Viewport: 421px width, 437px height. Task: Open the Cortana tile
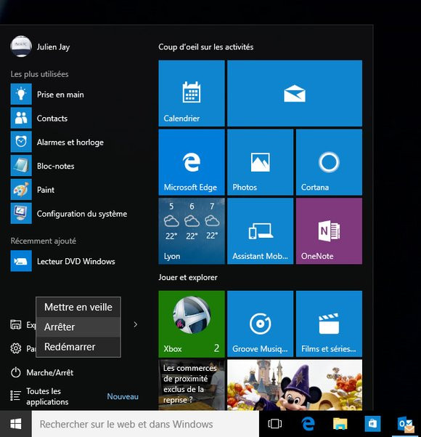(x=329, y=162)
